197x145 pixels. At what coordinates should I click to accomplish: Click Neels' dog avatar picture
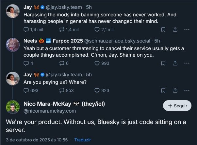pyautogui.click(x=13, y=45)
